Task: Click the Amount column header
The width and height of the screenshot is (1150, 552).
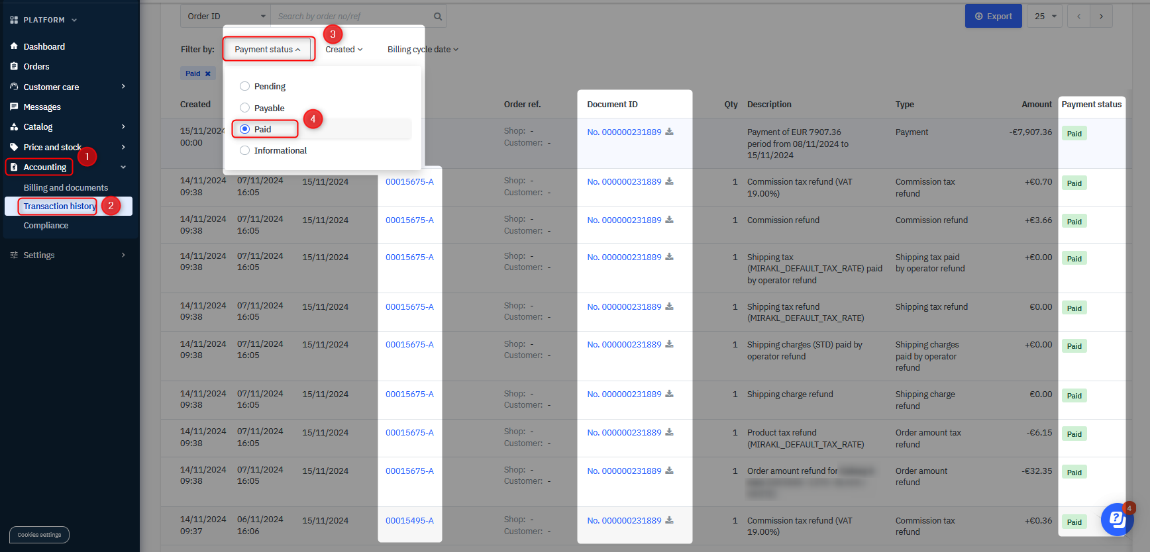Action: (1037, 104)
